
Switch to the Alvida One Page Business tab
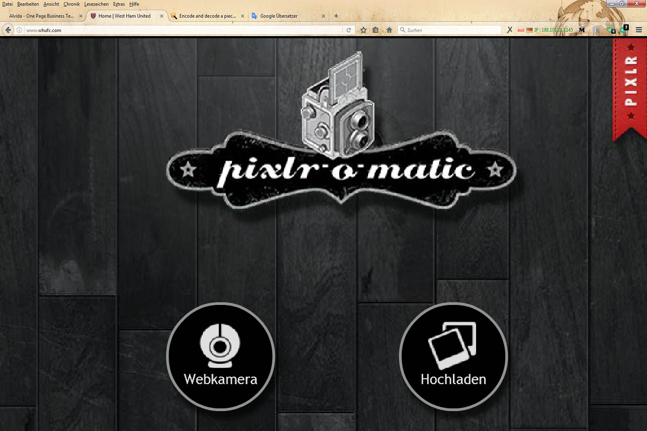(x=42, y=16)
